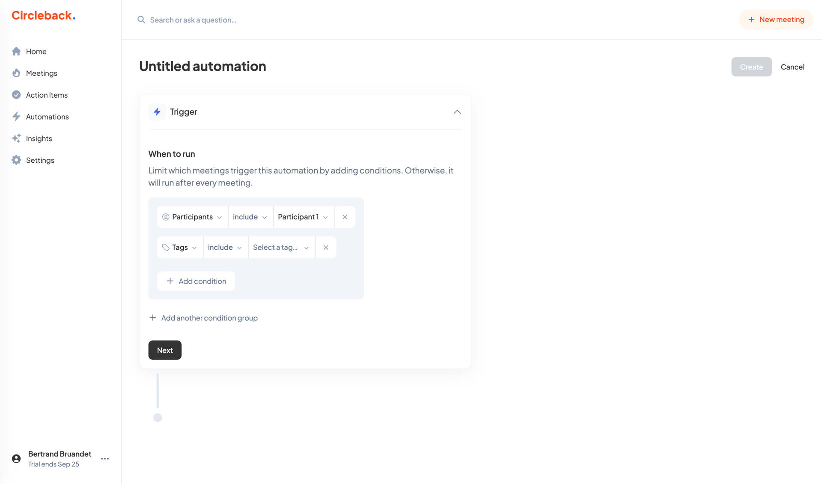Click the Next button

pos(165,350)
